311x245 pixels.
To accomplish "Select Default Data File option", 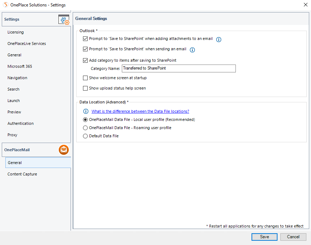I will tap(85, 136).
